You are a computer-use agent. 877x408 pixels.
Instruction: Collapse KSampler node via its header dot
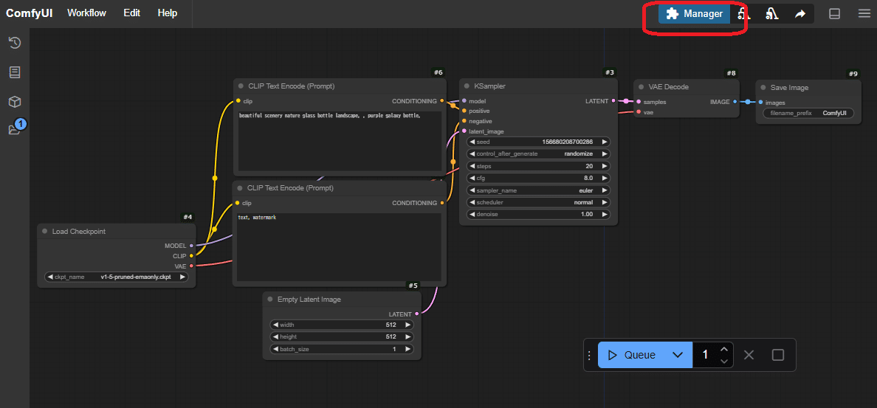(x=467, y=86)
